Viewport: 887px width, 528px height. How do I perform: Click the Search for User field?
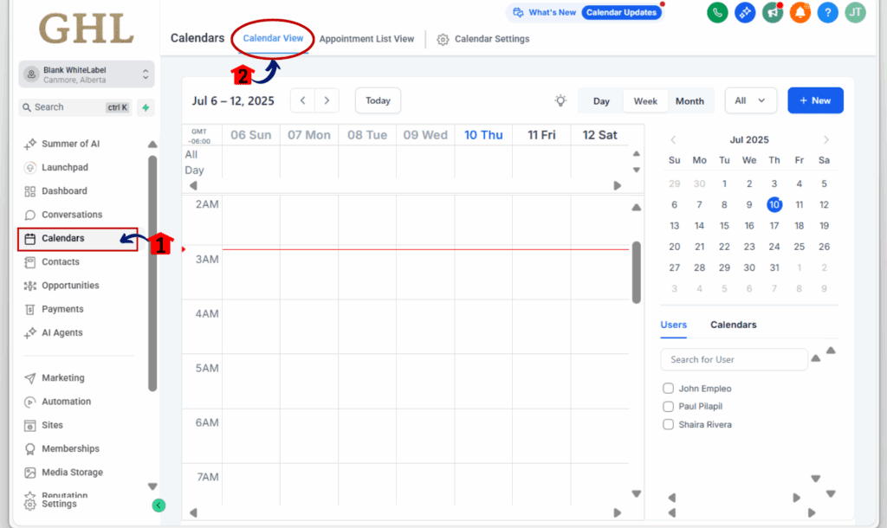click(x=734, y=359)
